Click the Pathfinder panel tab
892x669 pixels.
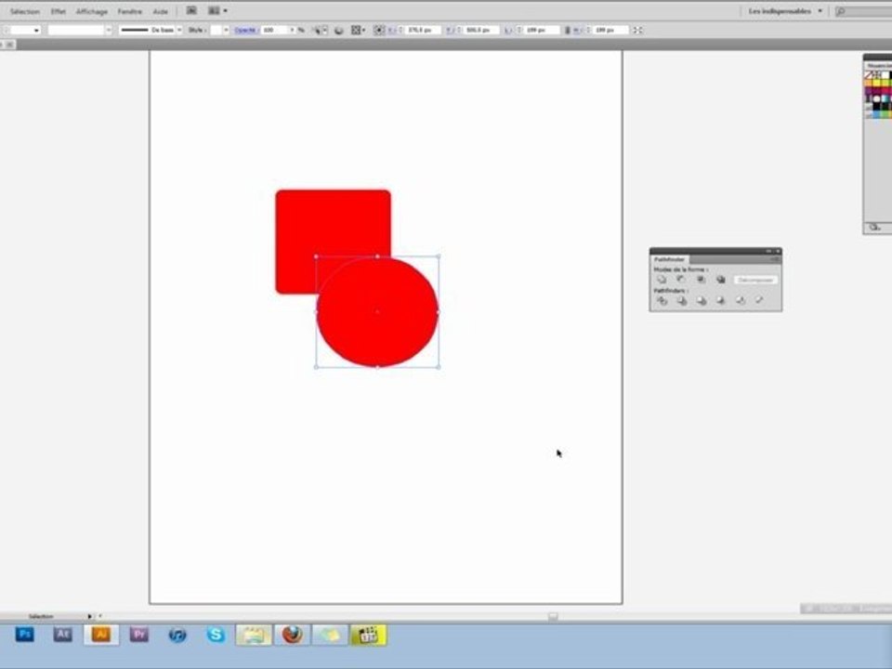click(x=669, y=259)
